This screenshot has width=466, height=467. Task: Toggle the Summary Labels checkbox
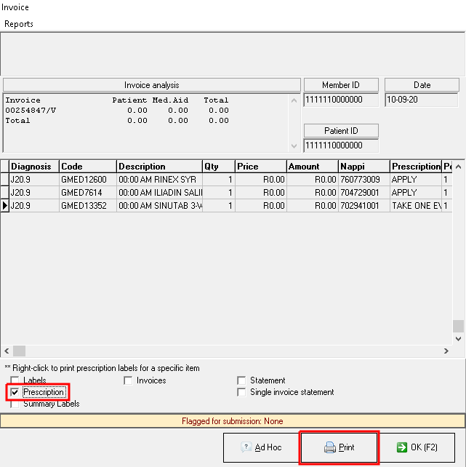coord(15,404)
